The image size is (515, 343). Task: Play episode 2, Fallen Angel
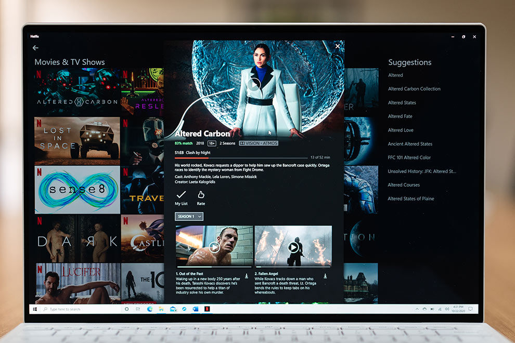pos(293,247)
